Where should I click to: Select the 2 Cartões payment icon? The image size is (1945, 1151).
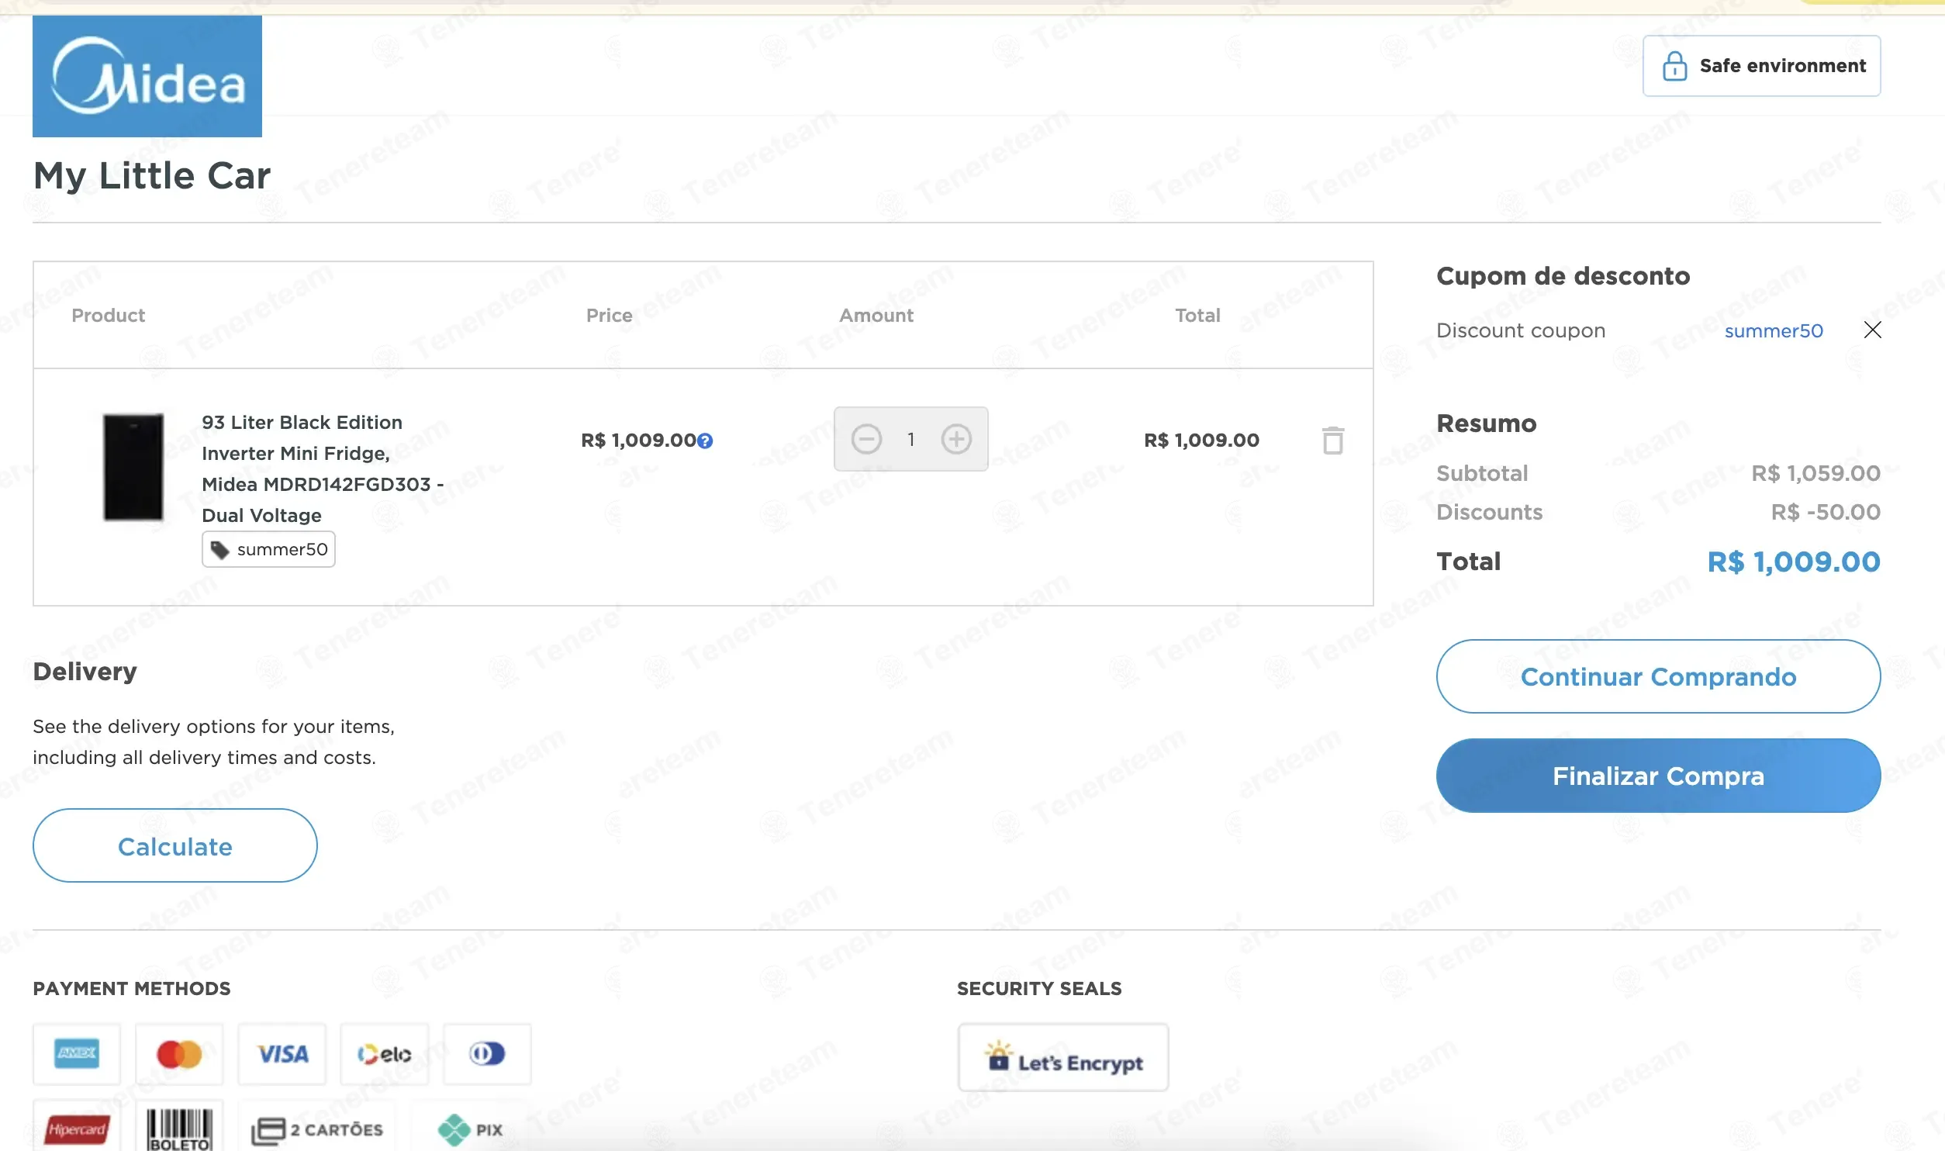pos(317,1129)
